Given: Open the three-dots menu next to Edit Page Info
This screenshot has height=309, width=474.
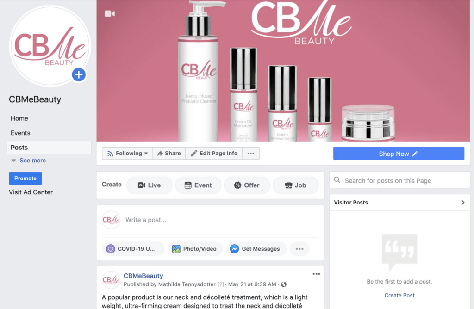Looking at the screenshot, I should click(x=251, y=154).
